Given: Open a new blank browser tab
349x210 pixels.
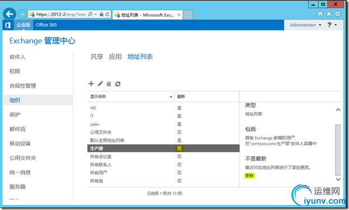Looking at the screenshot, I should click(x=188, y=15).
